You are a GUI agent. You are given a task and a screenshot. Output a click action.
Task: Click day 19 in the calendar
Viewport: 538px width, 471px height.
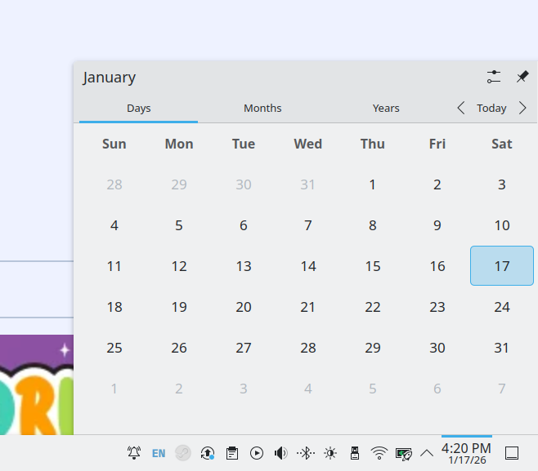[x=179, y=307]
